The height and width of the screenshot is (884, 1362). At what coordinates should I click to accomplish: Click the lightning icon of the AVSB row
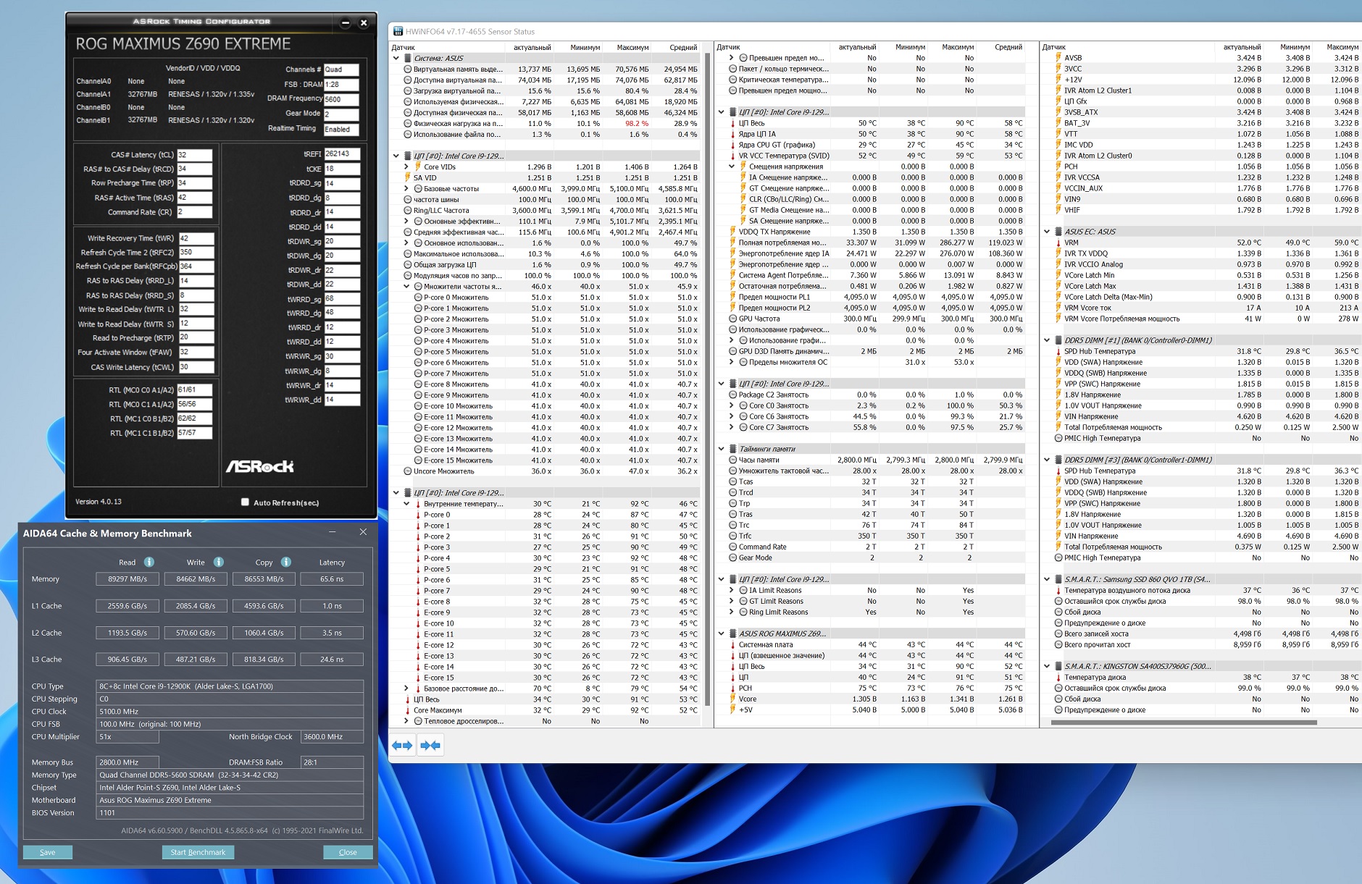(1058, 58)
